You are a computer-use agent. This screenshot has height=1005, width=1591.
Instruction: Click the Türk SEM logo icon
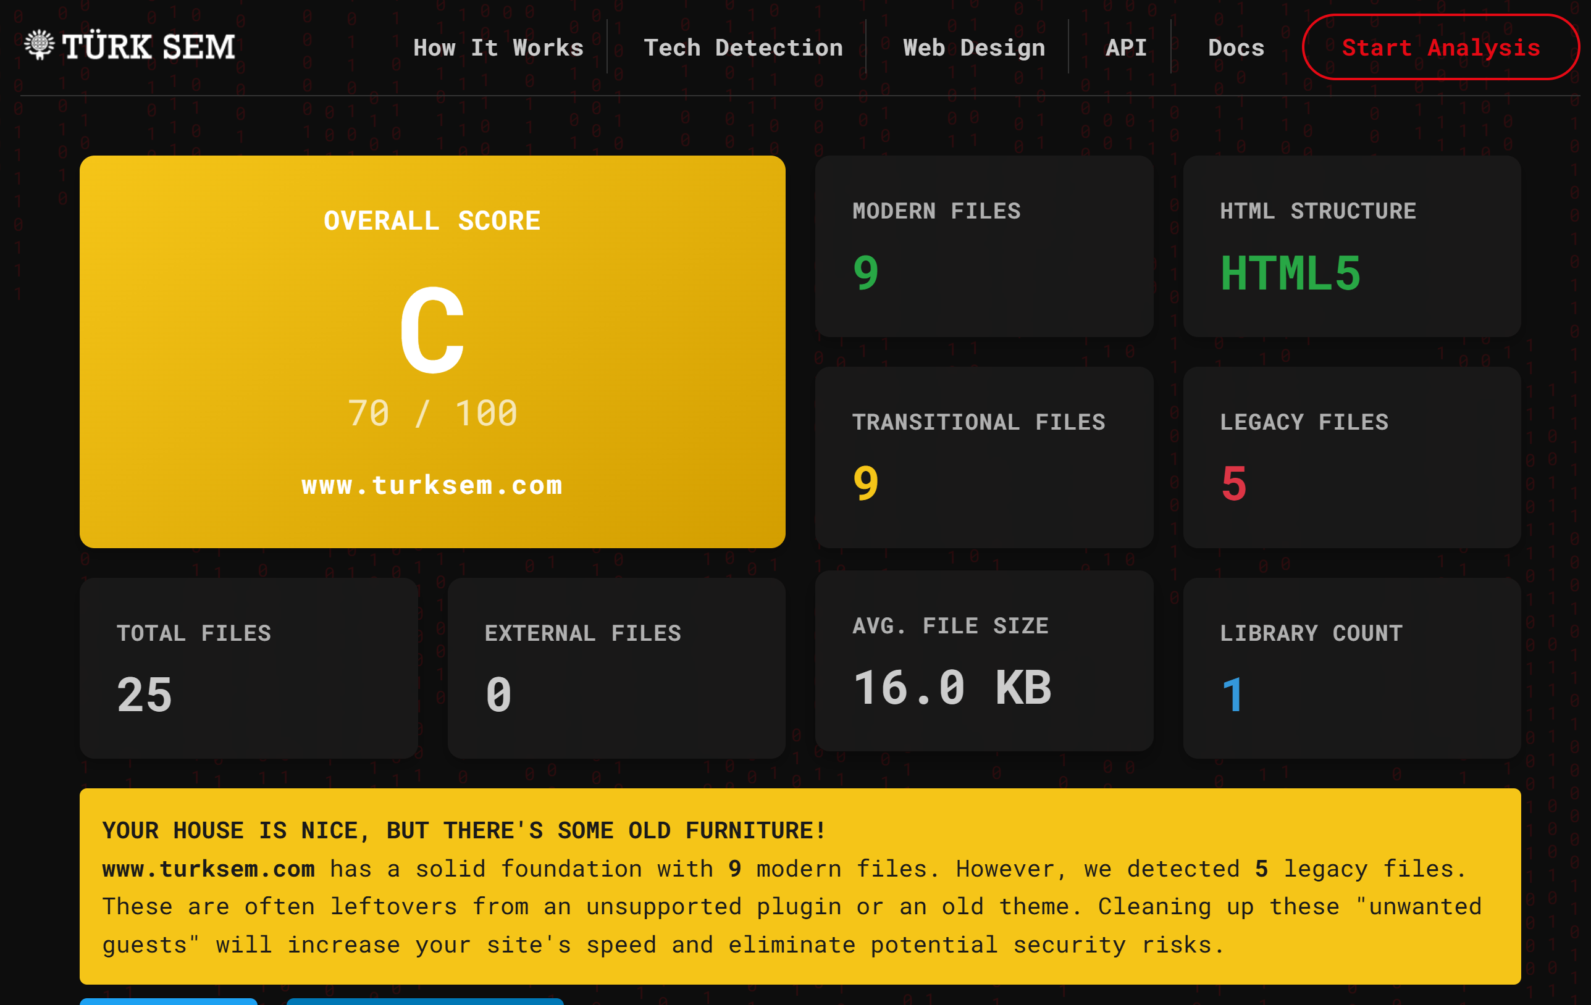tap(39, 45)
